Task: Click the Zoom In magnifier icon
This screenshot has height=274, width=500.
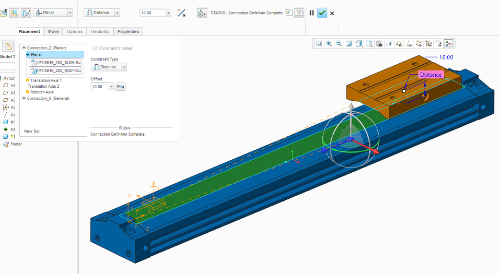Action: (x=329, y=44)
